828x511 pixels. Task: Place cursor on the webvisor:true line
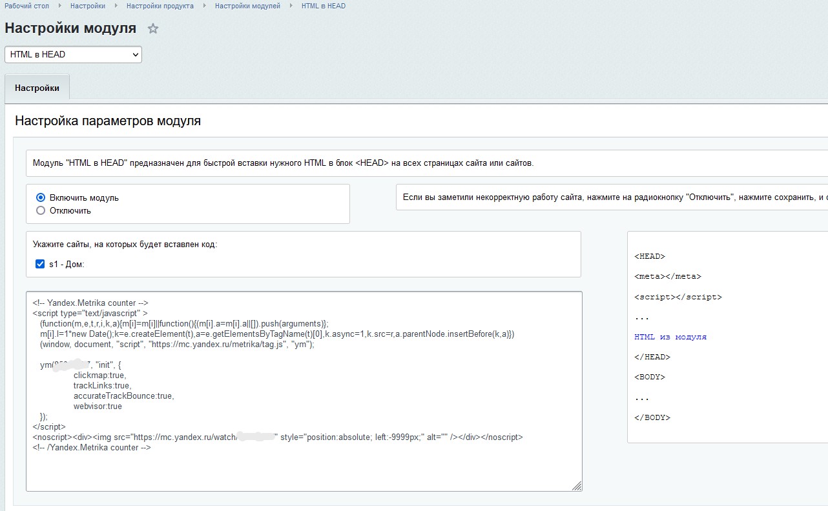(98, 406)
